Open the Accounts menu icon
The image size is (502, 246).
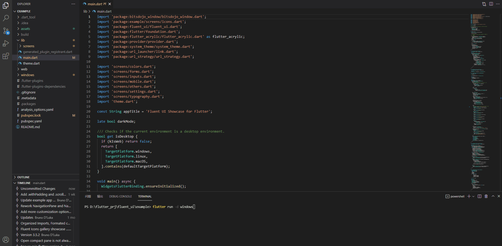click(6, 240)
